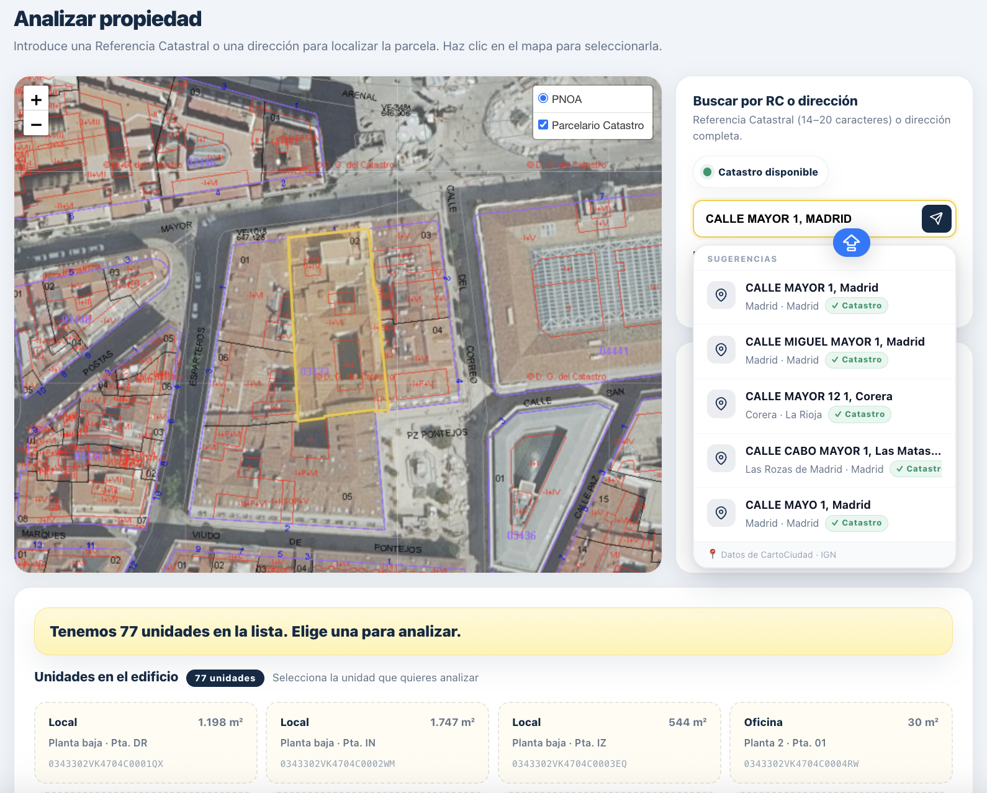Select Local 544 m² Pta. IZ unit card

tap(610, 743)
